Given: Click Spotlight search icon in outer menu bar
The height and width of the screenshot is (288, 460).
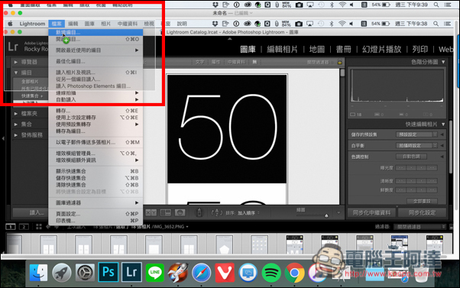Looking at the screenshot, I should tap(436, 5).
